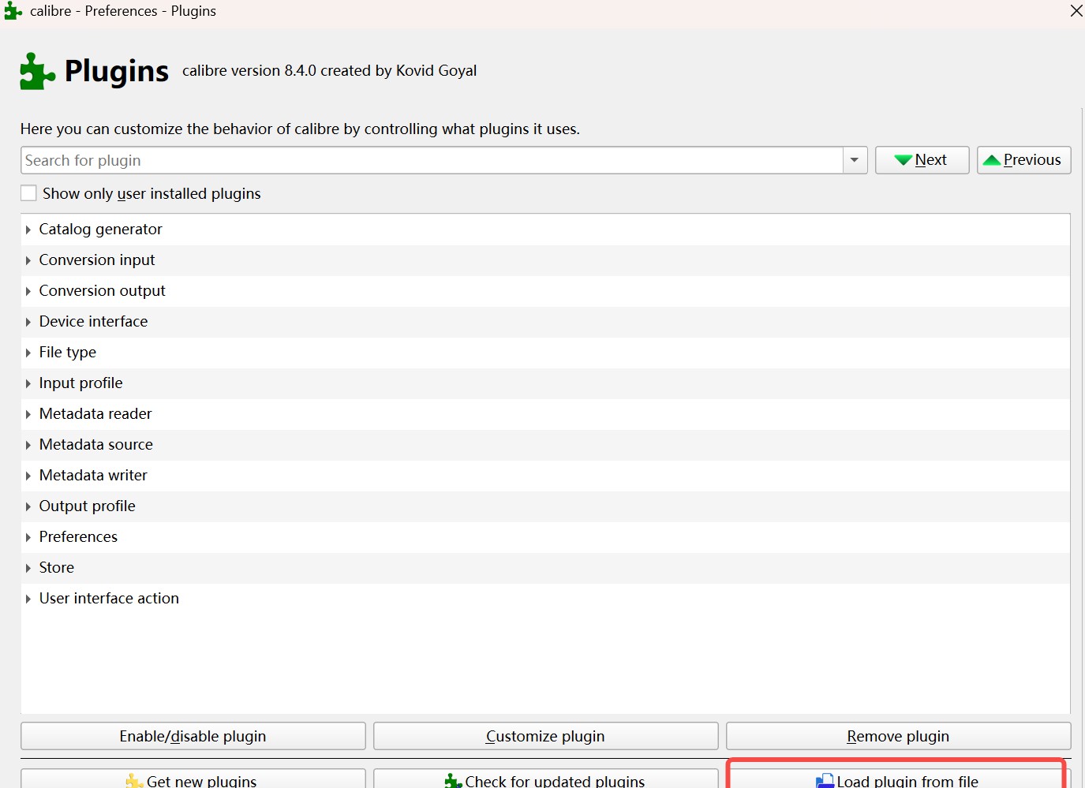Click the yellow puzzle icon on Get new plugins
Viewport: 1085px width, 788px height.
135,781
